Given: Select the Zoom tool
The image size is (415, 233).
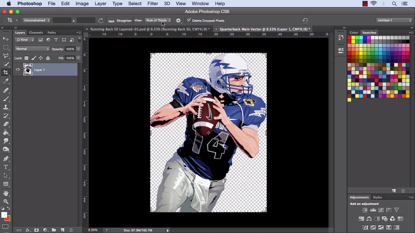Looking at the screenshot, I should pyautogui.click(x=6, y=201).
